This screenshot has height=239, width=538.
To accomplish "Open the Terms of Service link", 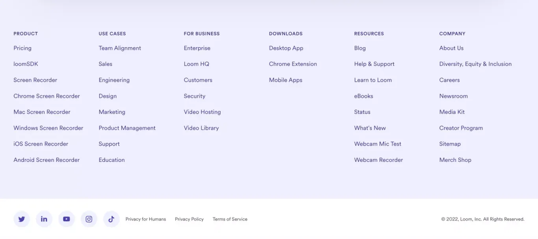I will tap(230, 219).
